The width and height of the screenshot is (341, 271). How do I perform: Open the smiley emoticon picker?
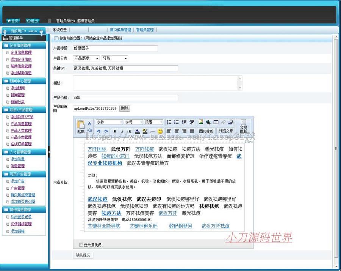click(160, 131)
